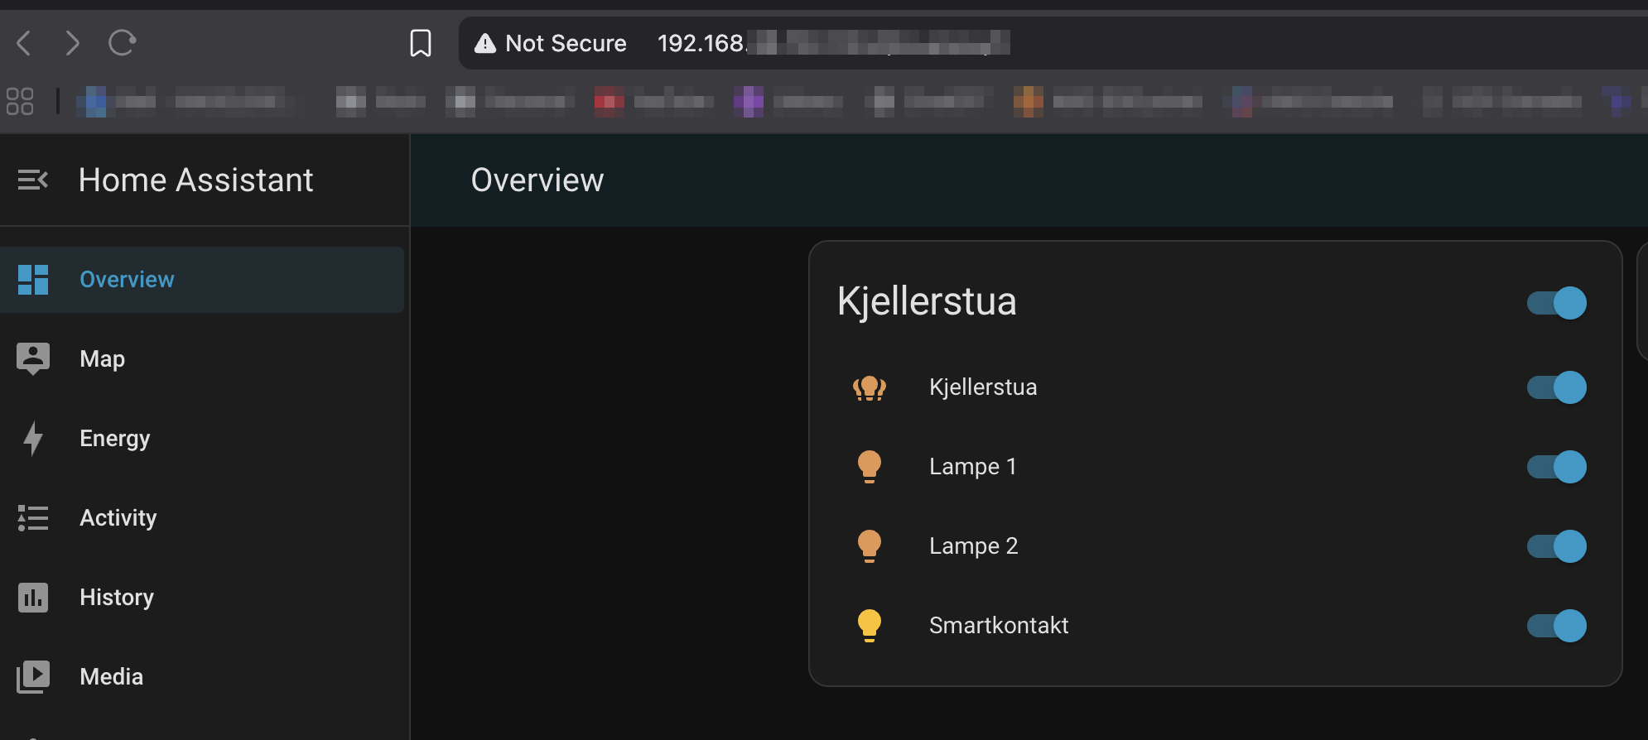Click the browser address bar URL
Image resolution: width=1648 pixels, height=740 pixels.
coord(833,43)
